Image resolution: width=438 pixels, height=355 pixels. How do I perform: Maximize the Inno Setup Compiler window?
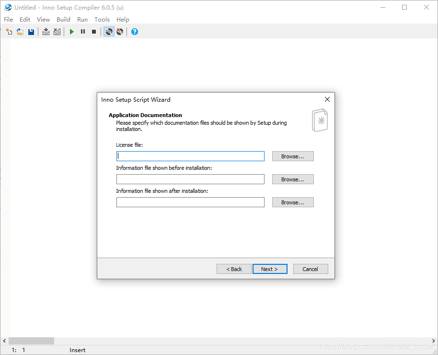click(x=404, y=7)
